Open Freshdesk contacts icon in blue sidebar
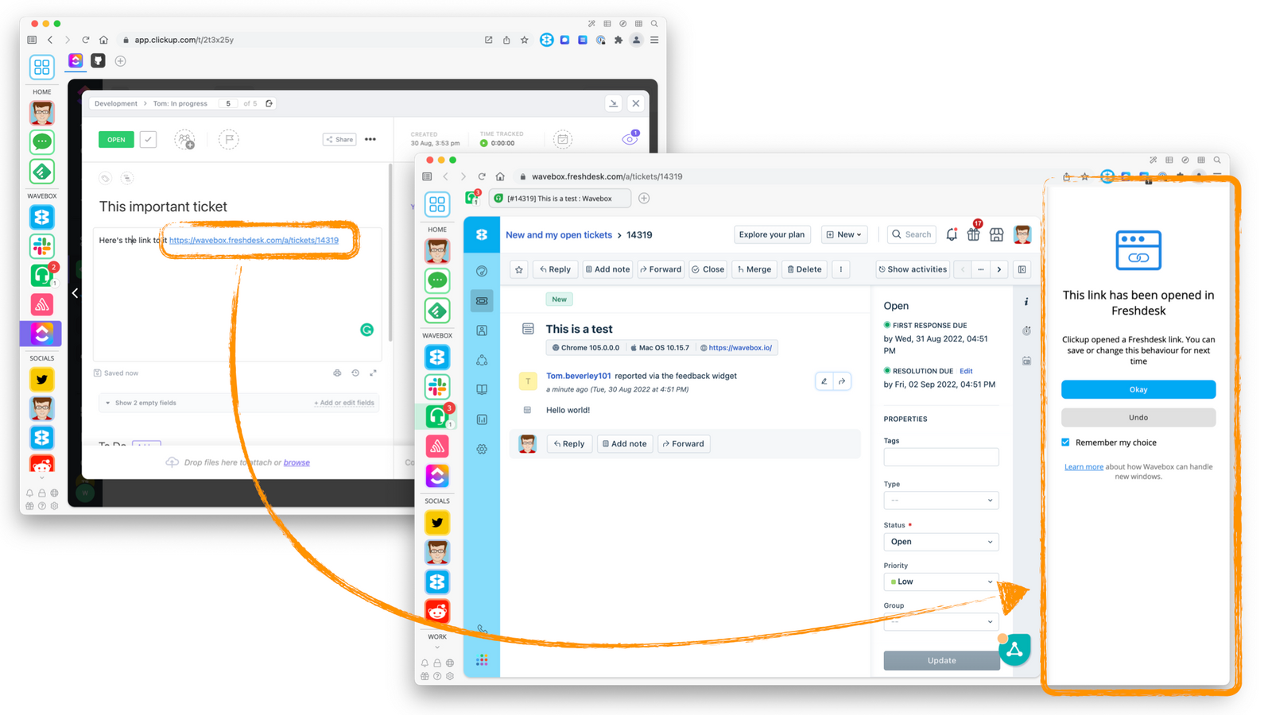This screenshot has height=715, width=1272. click(x=482, y=330)
